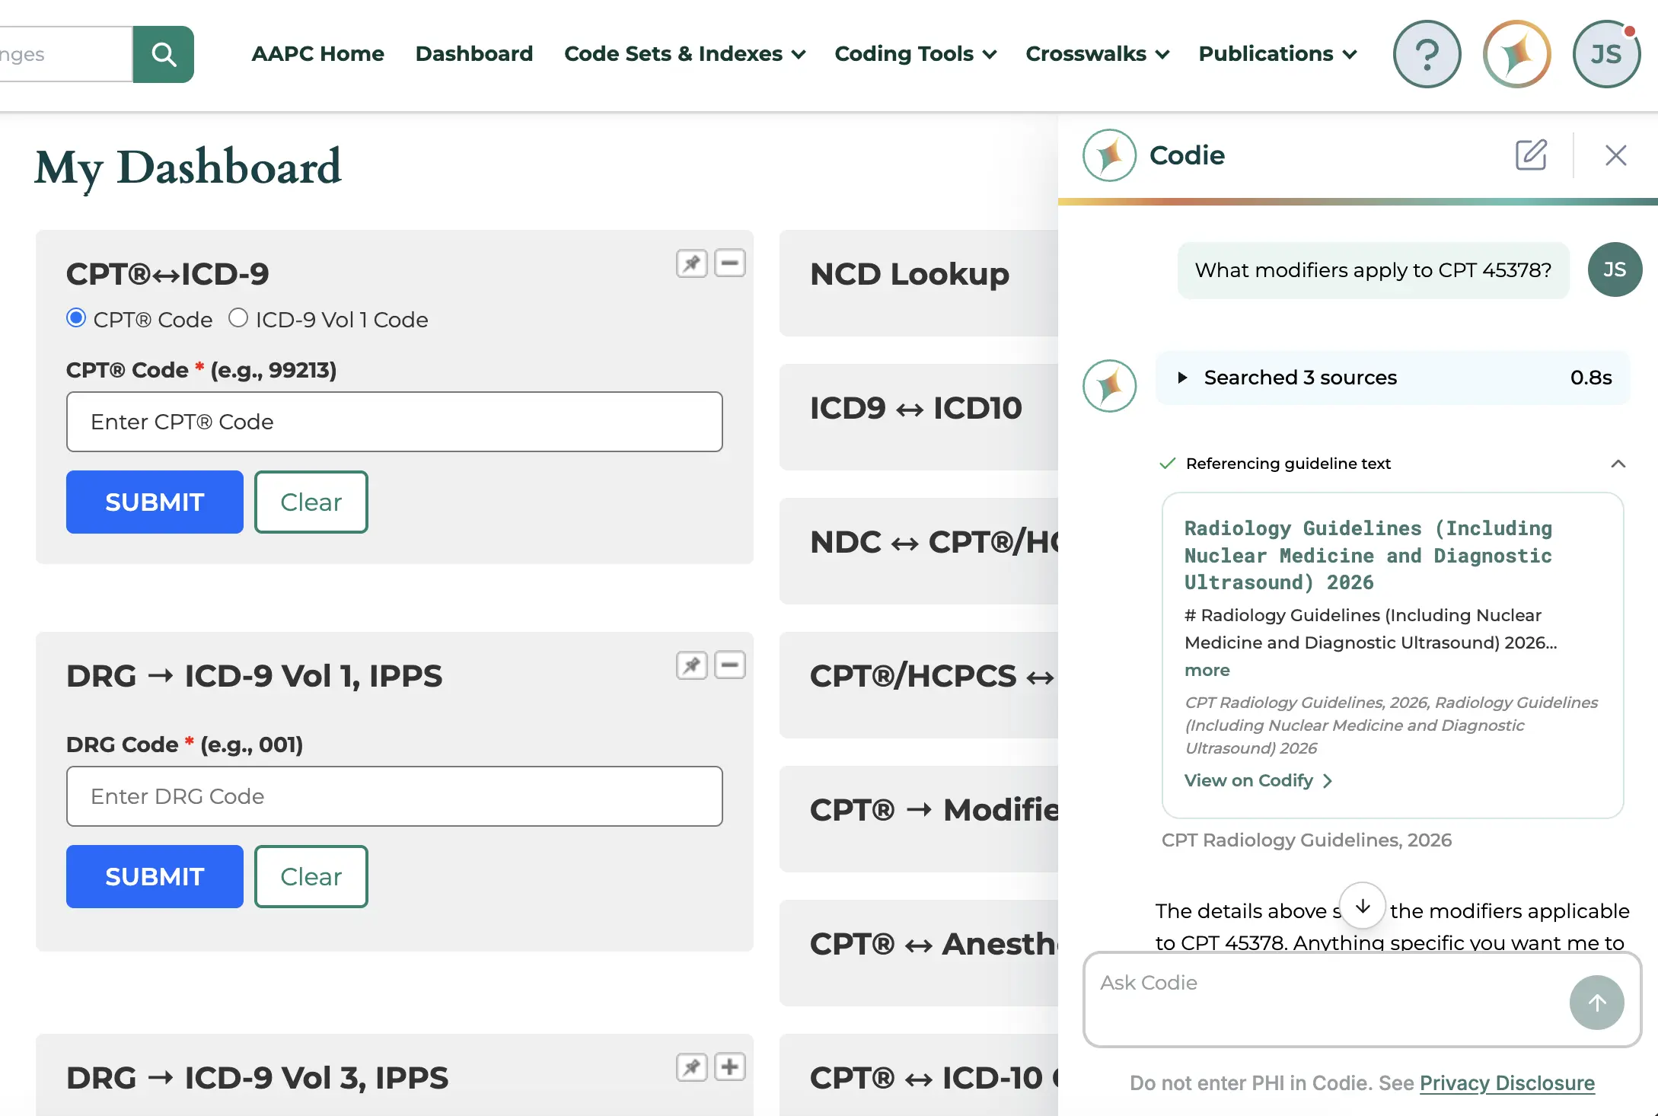Image resolution: width=1658 pixels, height=1116 pixels.
Task: Submit the DRG Code lookup
Action: 155,877
